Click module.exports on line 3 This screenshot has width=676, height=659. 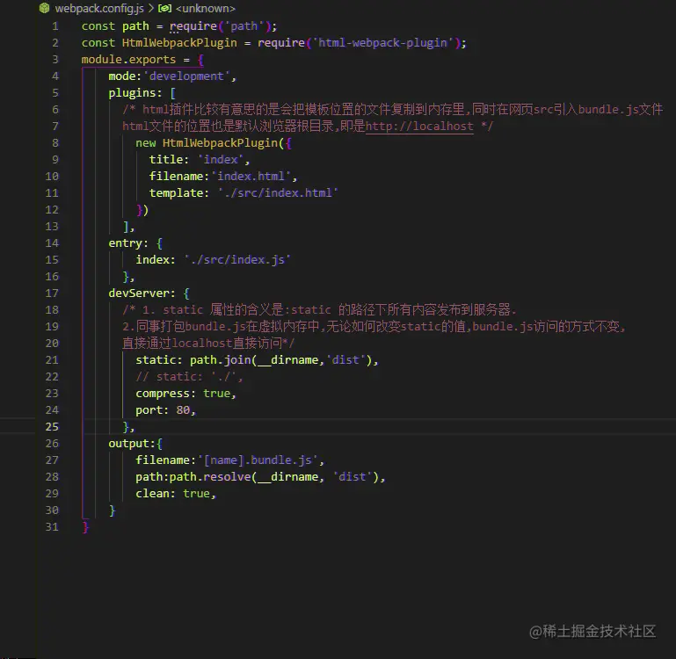coord(128,60)
